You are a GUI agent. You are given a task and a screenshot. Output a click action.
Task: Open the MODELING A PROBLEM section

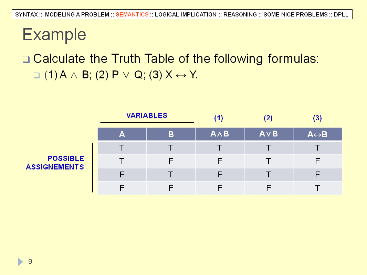[x=77, y=14]
